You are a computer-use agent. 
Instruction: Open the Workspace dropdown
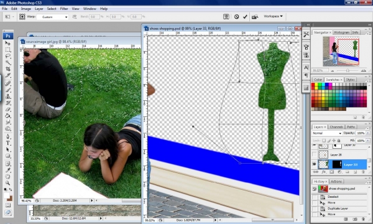(273, 16)
